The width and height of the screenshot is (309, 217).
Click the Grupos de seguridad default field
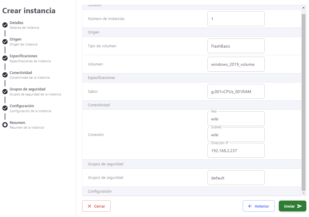[236, 178]
